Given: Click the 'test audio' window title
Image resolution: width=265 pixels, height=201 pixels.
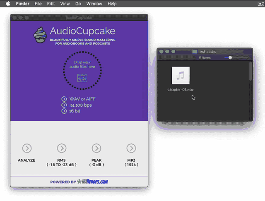Looking at the screenshot, I should tap(207, 51).
